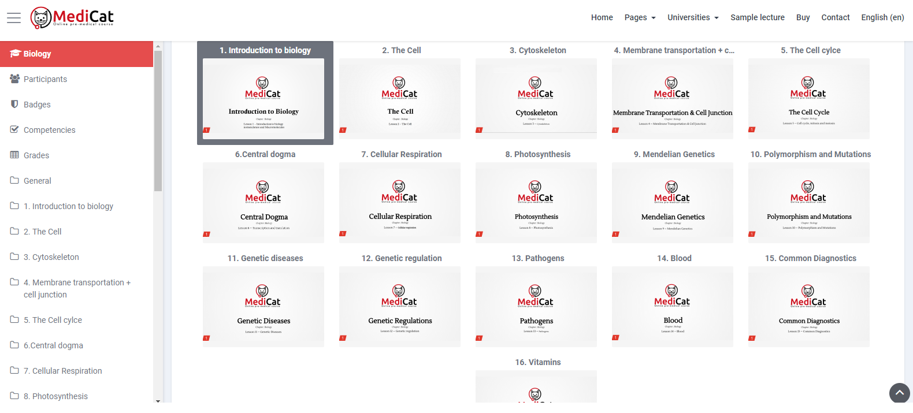Open Participants in the sidebar
913x413 pixels.
[76, 79]
